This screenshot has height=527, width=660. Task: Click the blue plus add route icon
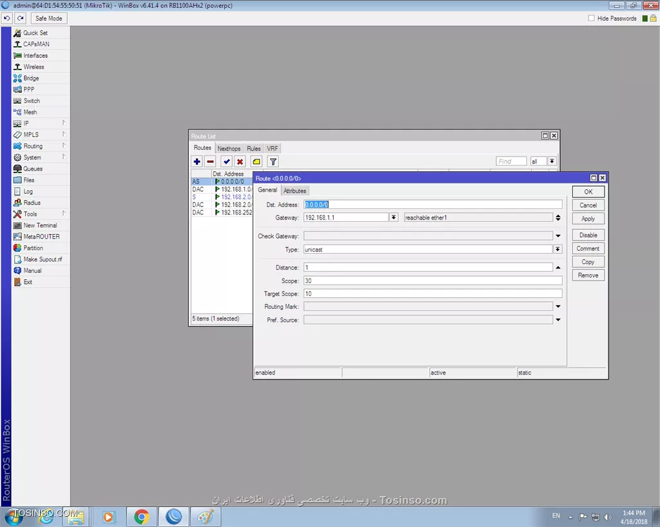click(x=197, y=162)
